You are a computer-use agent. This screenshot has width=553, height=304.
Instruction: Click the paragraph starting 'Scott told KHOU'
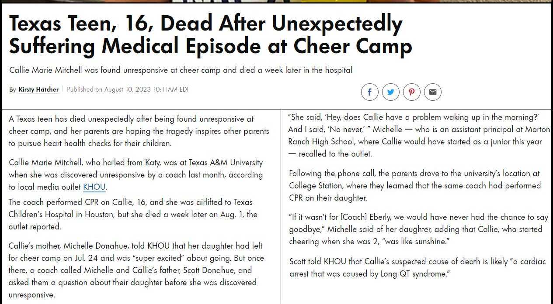(x=417, y=267)
